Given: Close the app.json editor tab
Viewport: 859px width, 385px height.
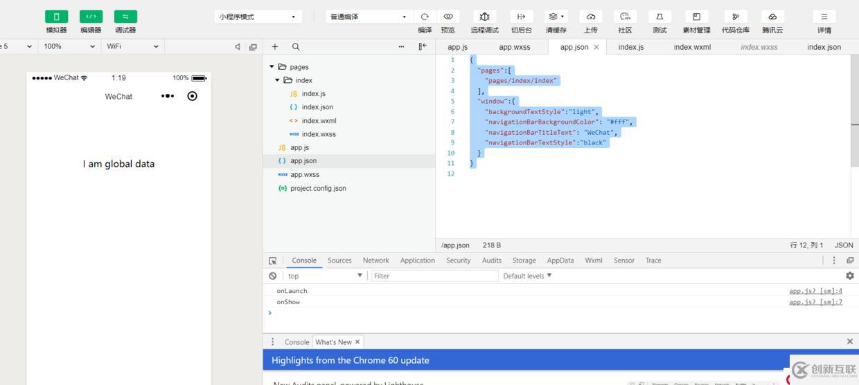Looking at the screenshot, I should (x=596, y=47).
